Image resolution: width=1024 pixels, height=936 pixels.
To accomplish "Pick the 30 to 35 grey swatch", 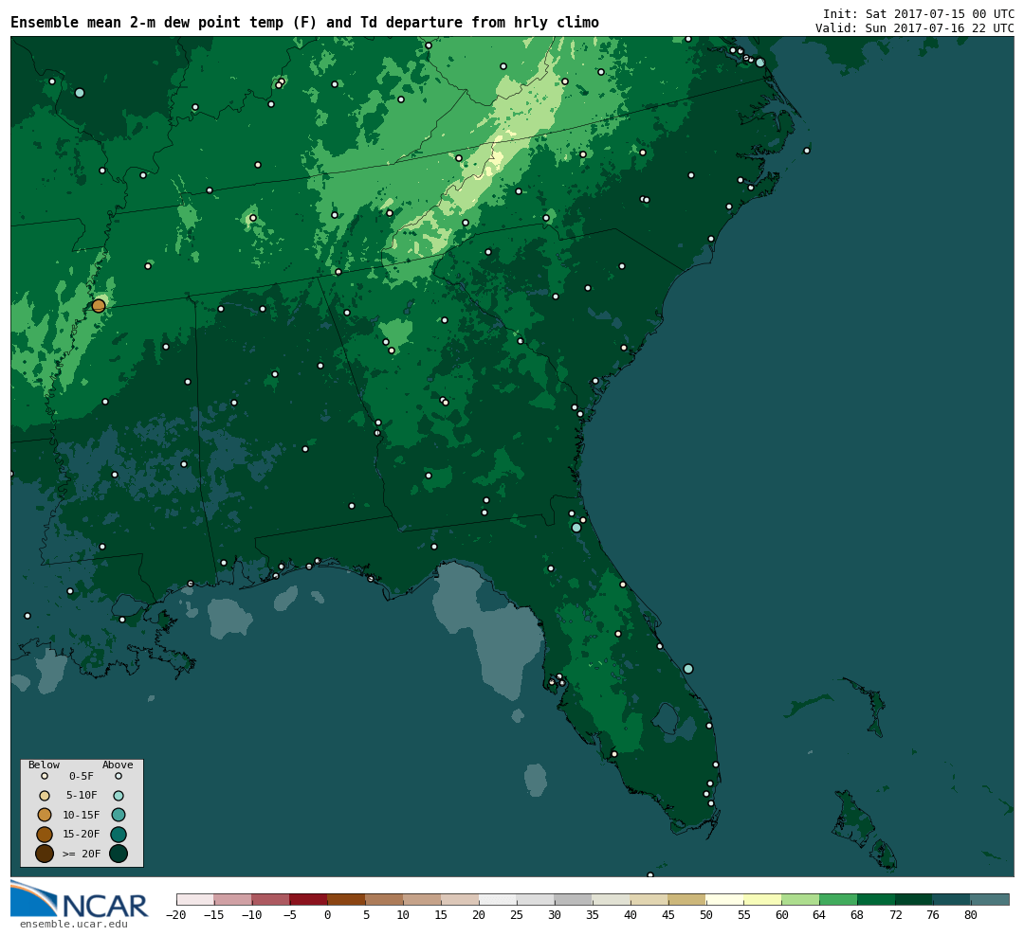I will (x=574, y=899).
